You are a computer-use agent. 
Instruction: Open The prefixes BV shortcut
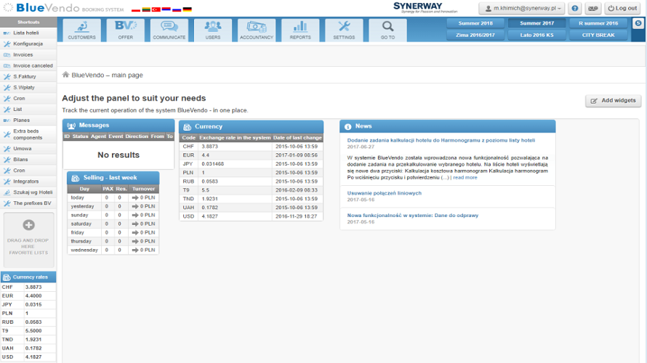pyautogui.click(x=28, y=203)
